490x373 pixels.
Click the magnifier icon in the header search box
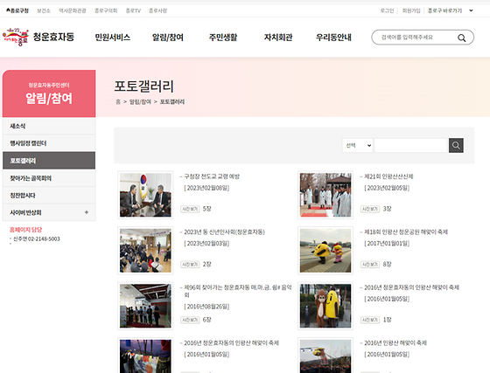click(461, 38)
